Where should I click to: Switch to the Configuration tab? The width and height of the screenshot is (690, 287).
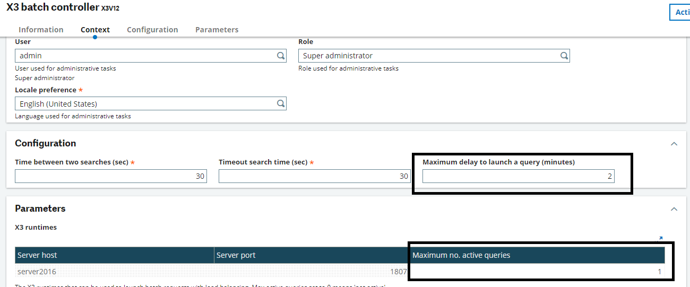coord(152,30)
